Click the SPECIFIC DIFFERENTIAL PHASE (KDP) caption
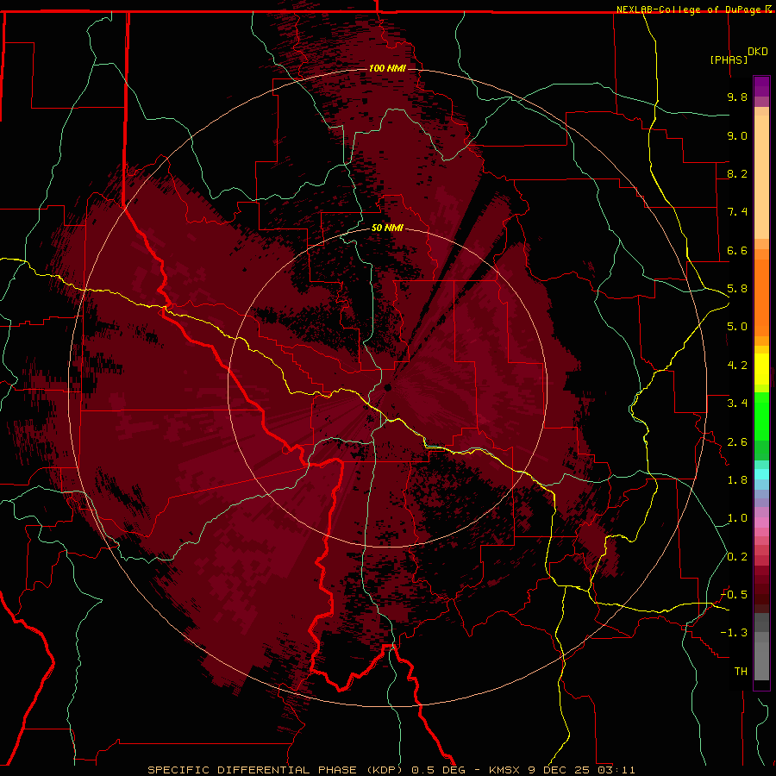 (277, 770)
